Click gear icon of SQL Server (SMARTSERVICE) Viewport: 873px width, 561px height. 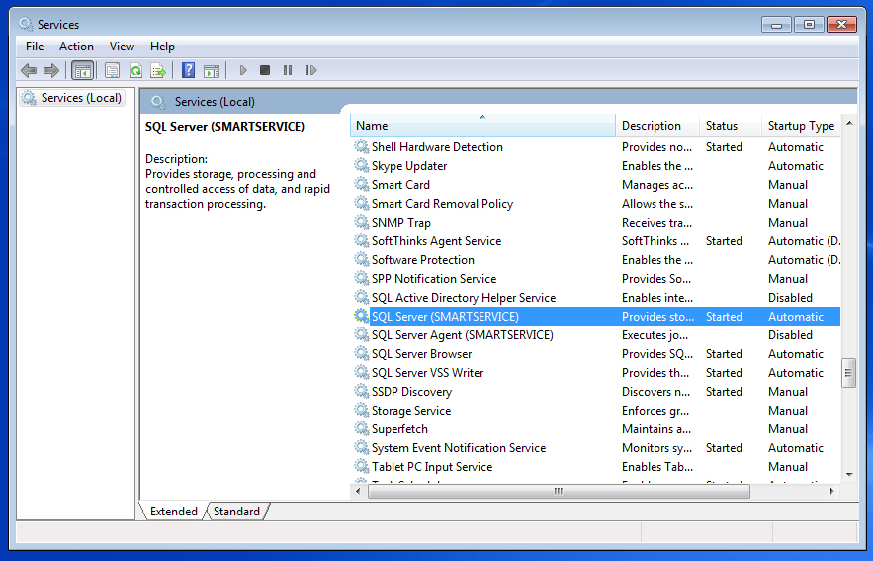pyautogui.click(x=362, y=316)
